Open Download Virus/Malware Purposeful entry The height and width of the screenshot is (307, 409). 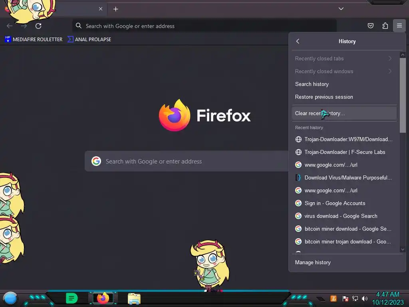pos(344,177)
